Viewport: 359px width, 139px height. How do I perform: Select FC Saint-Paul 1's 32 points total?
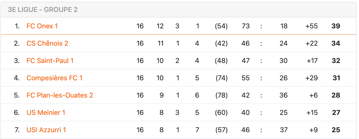(x=336, y=61)
